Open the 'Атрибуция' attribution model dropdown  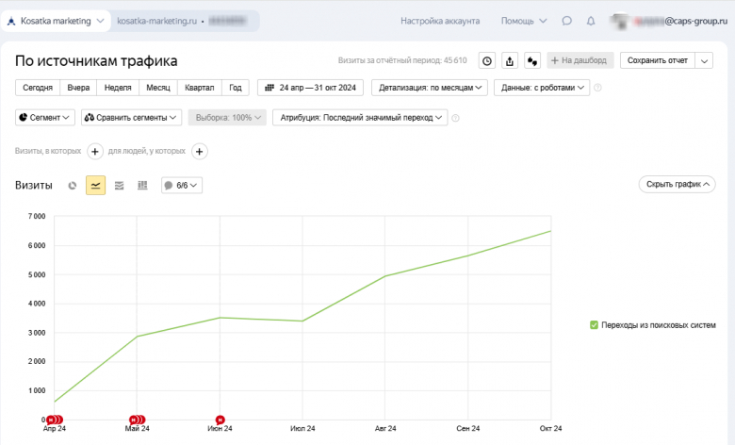point(359,118)
